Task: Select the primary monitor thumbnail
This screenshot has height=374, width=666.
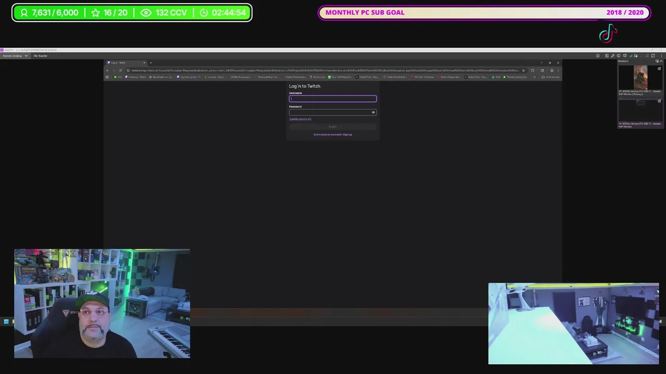Action: tap(641, 77)
